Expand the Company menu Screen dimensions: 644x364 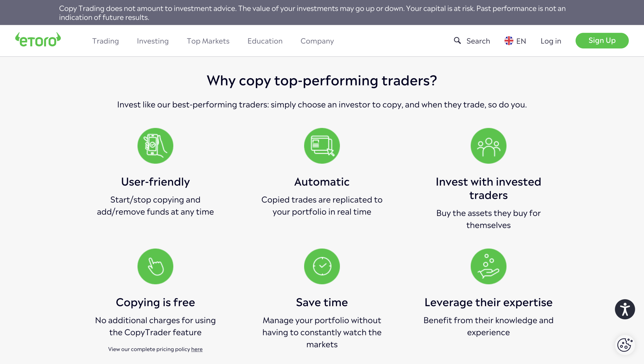317,41
